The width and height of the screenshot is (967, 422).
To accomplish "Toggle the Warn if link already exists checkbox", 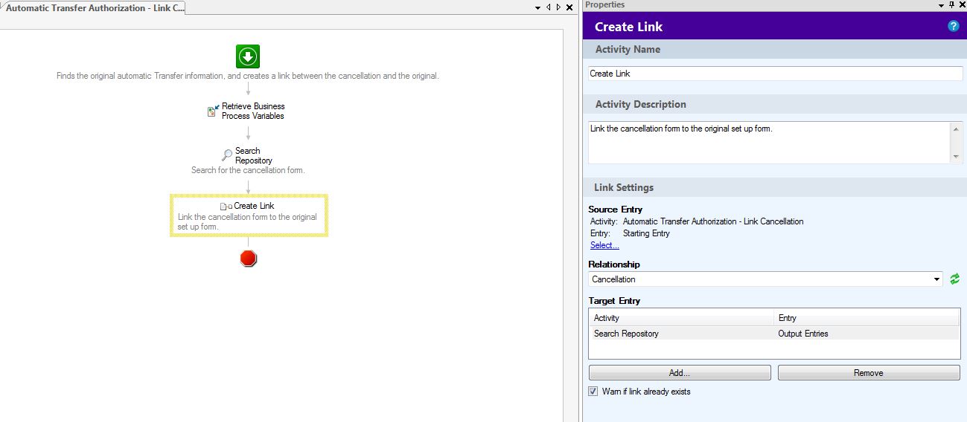I will pos(593,392).
